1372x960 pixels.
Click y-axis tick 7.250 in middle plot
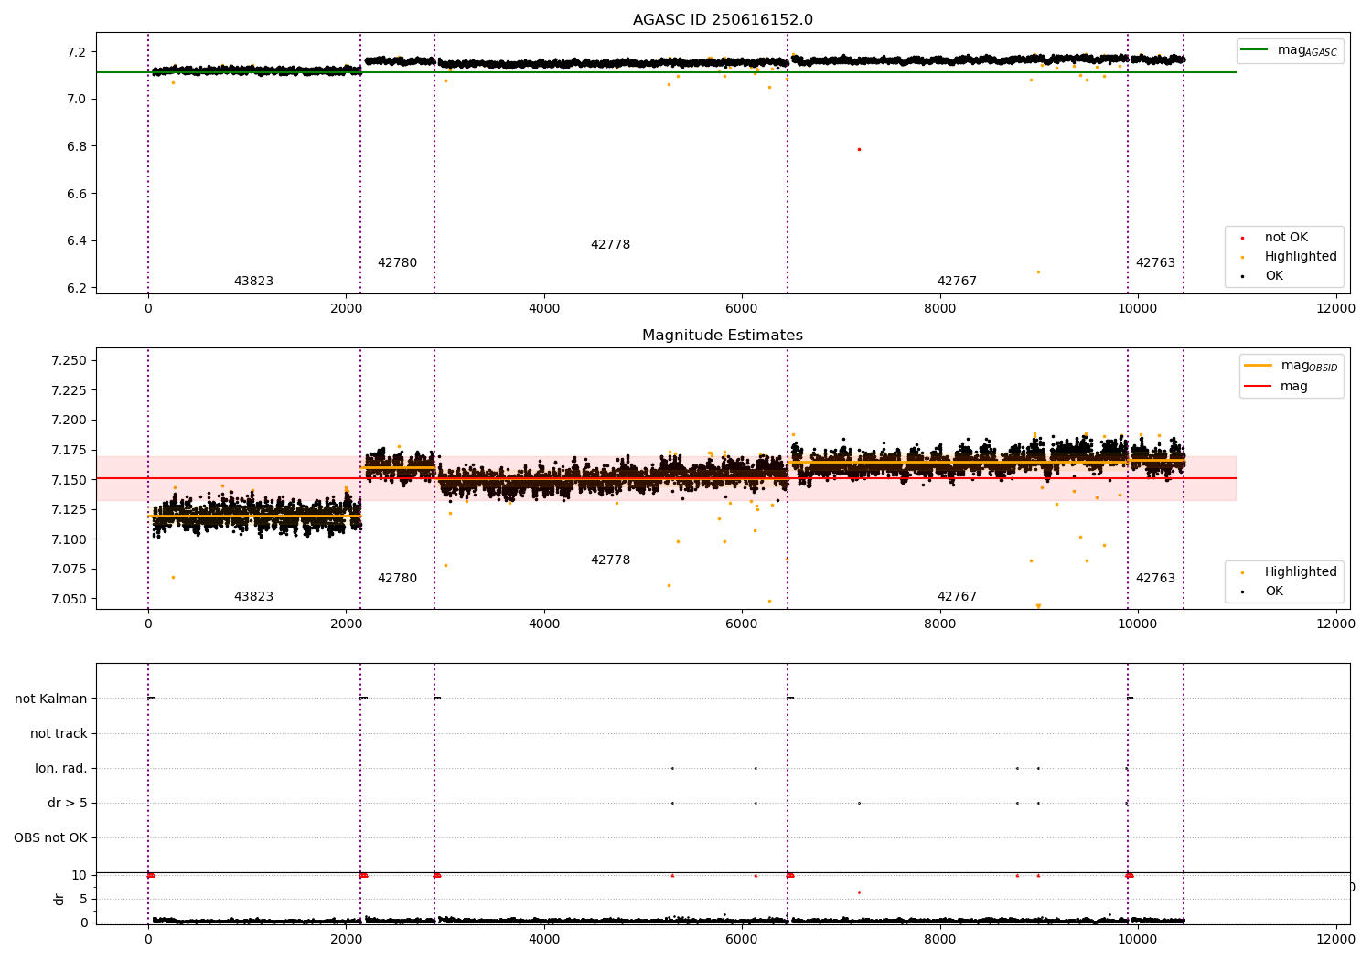tap(69, 360)
